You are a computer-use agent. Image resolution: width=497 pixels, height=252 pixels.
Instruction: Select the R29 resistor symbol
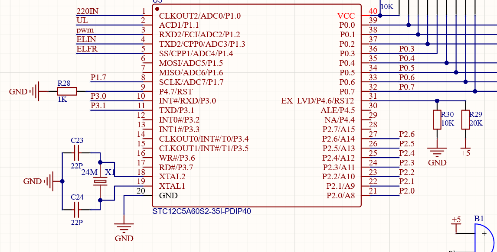(x=465, y=120)
